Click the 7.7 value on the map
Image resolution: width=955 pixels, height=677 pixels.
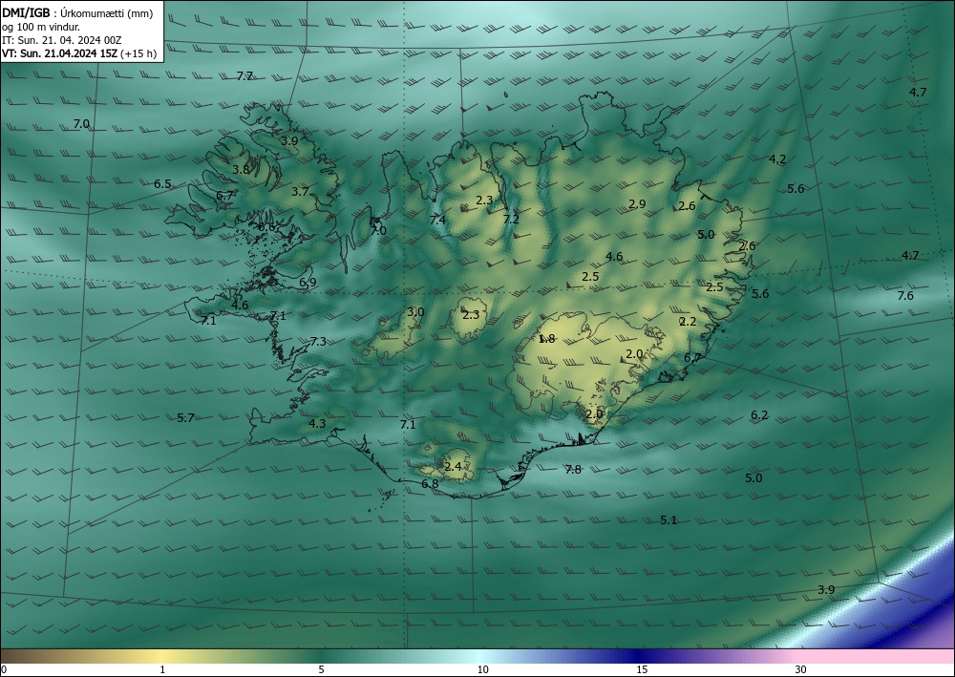click(x=244, y=76)
